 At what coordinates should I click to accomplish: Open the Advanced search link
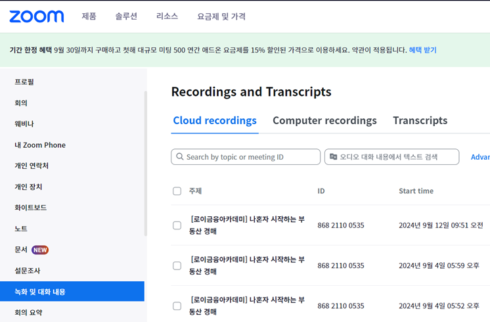tap(480, 157)
